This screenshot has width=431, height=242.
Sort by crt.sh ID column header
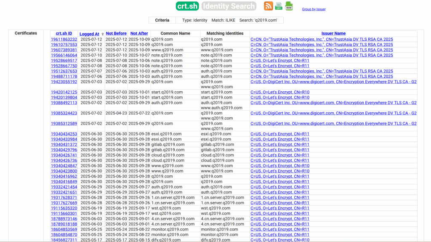(x=64, y=34)
